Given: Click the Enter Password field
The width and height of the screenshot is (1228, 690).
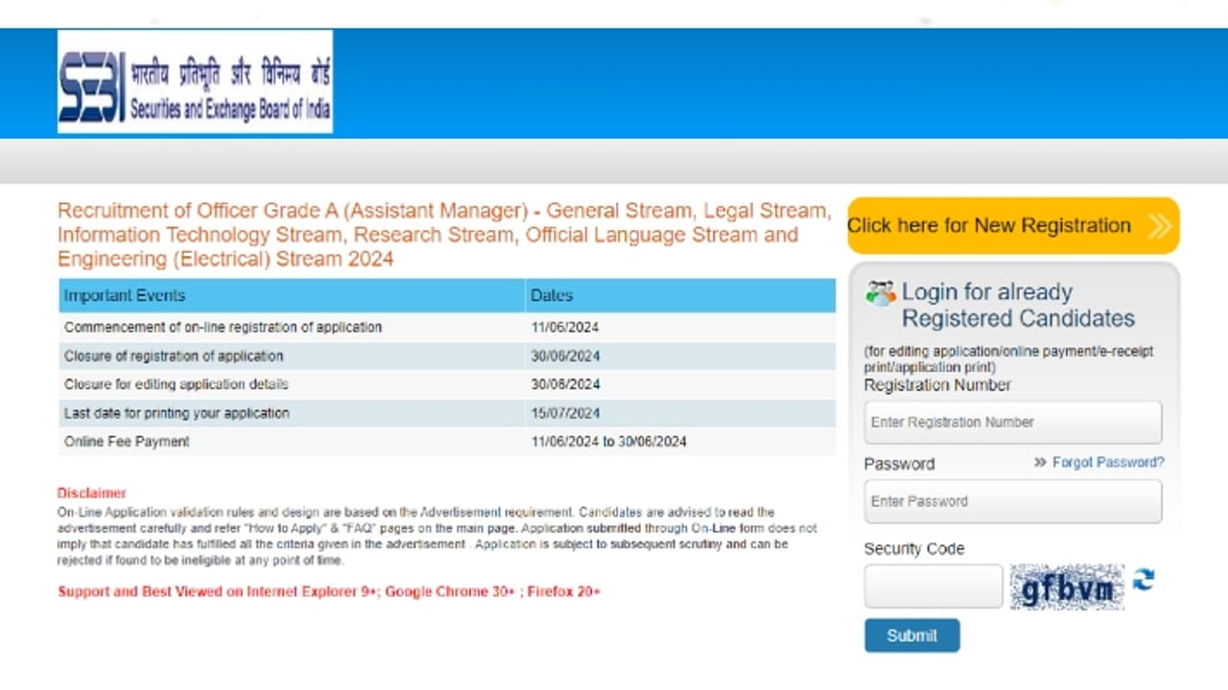Looking at the screenshot, I should pyautogui.click(x=1012, y=500).
